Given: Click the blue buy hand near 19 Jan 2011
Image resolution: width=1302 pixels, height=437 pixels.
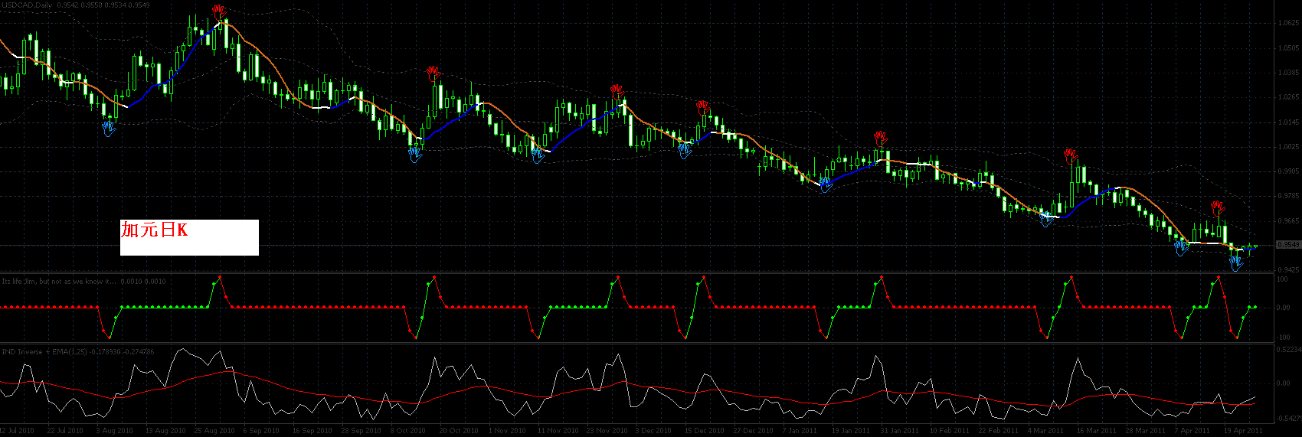Looking at the screenshot, I should coord(825,184).
